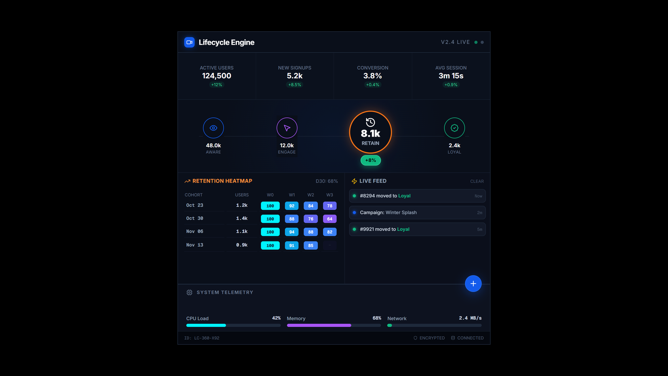Select the W0 cell showing 100 for Oct 23
The image size is (668, 376).
270,206
